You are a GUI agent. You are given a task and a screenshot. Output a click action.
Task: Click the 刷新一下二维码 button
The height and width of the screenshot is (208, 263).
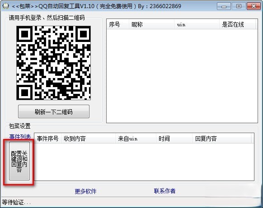pyautogui.click(x=54, y=111)
